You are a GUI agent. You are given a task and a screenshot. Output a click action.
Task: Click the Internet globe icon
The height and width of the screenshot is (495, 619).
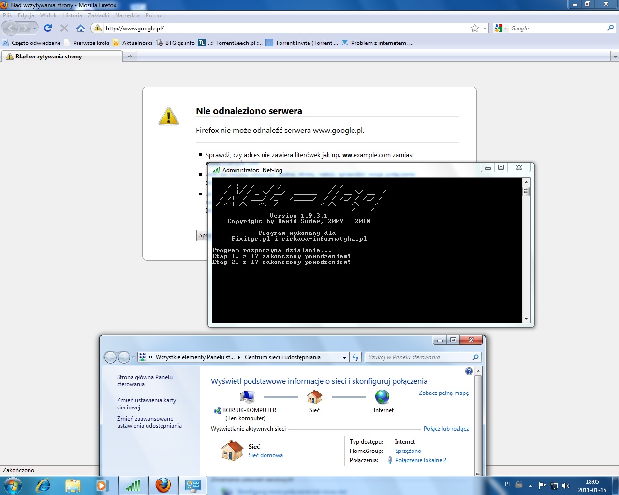pos(382,397)
